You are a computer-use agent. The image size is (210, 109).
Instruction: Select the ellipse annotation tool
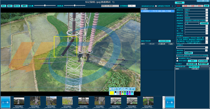pos(114,89)
